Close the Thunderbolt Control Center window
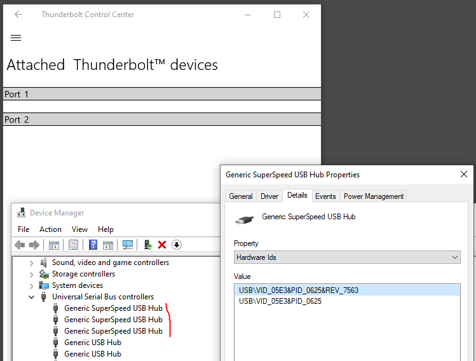This screenshot has height=361, width=476. tap(306, 15)
